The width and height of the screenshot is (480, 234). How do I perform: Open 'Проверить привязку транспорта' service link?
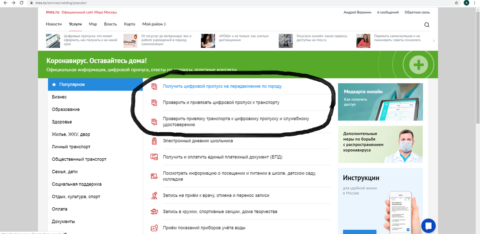point(236,122)
